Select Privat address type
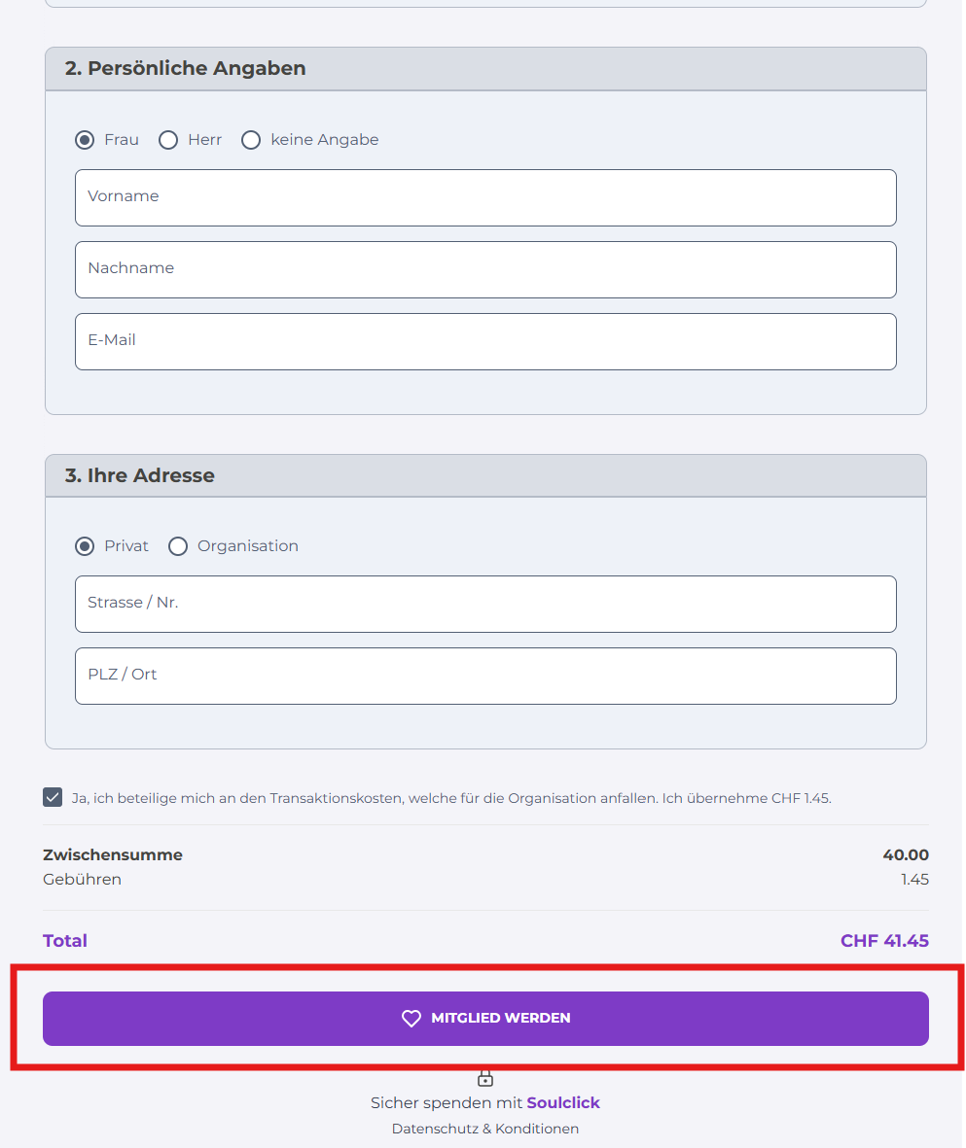Screen dimensions: 966x1148 coord(85,546)
